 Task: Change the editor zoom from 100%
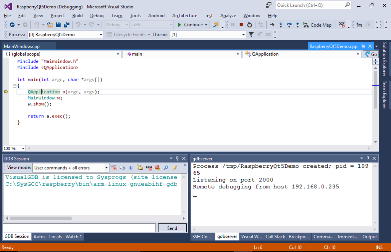(14, 148)
